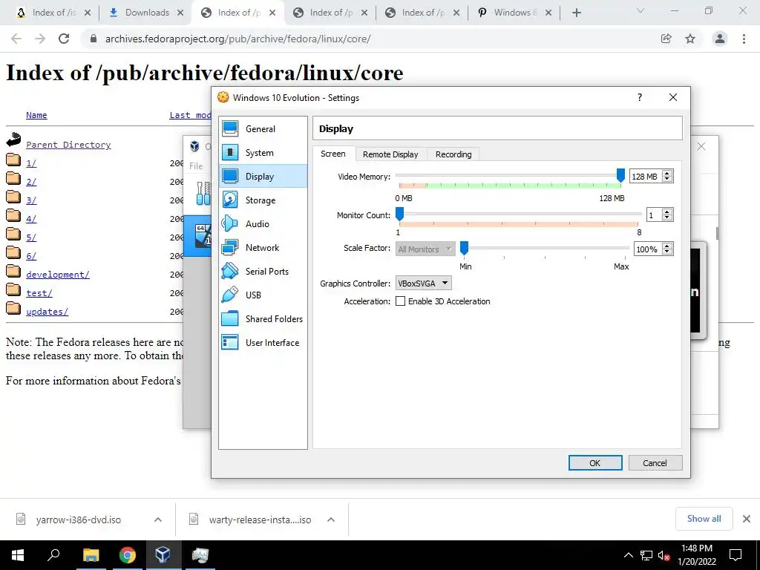Open the notification center icon
This screenshot has width=760, height=570.
(736, 555)
